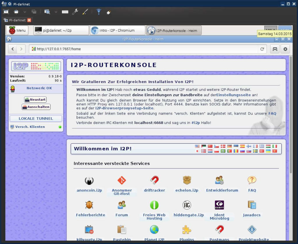Toggle fullscreen mode via leftmost toolbar icon
This screenshot has height=244, width=298.
pyautogui.click(x=6, y=11)
